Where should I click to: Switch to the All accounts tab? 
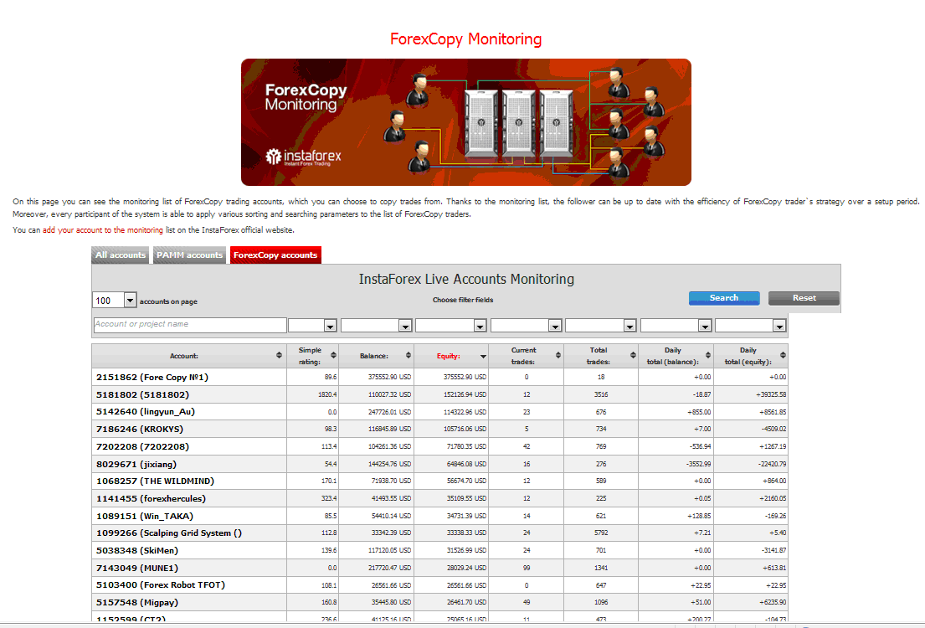(121, 255)
